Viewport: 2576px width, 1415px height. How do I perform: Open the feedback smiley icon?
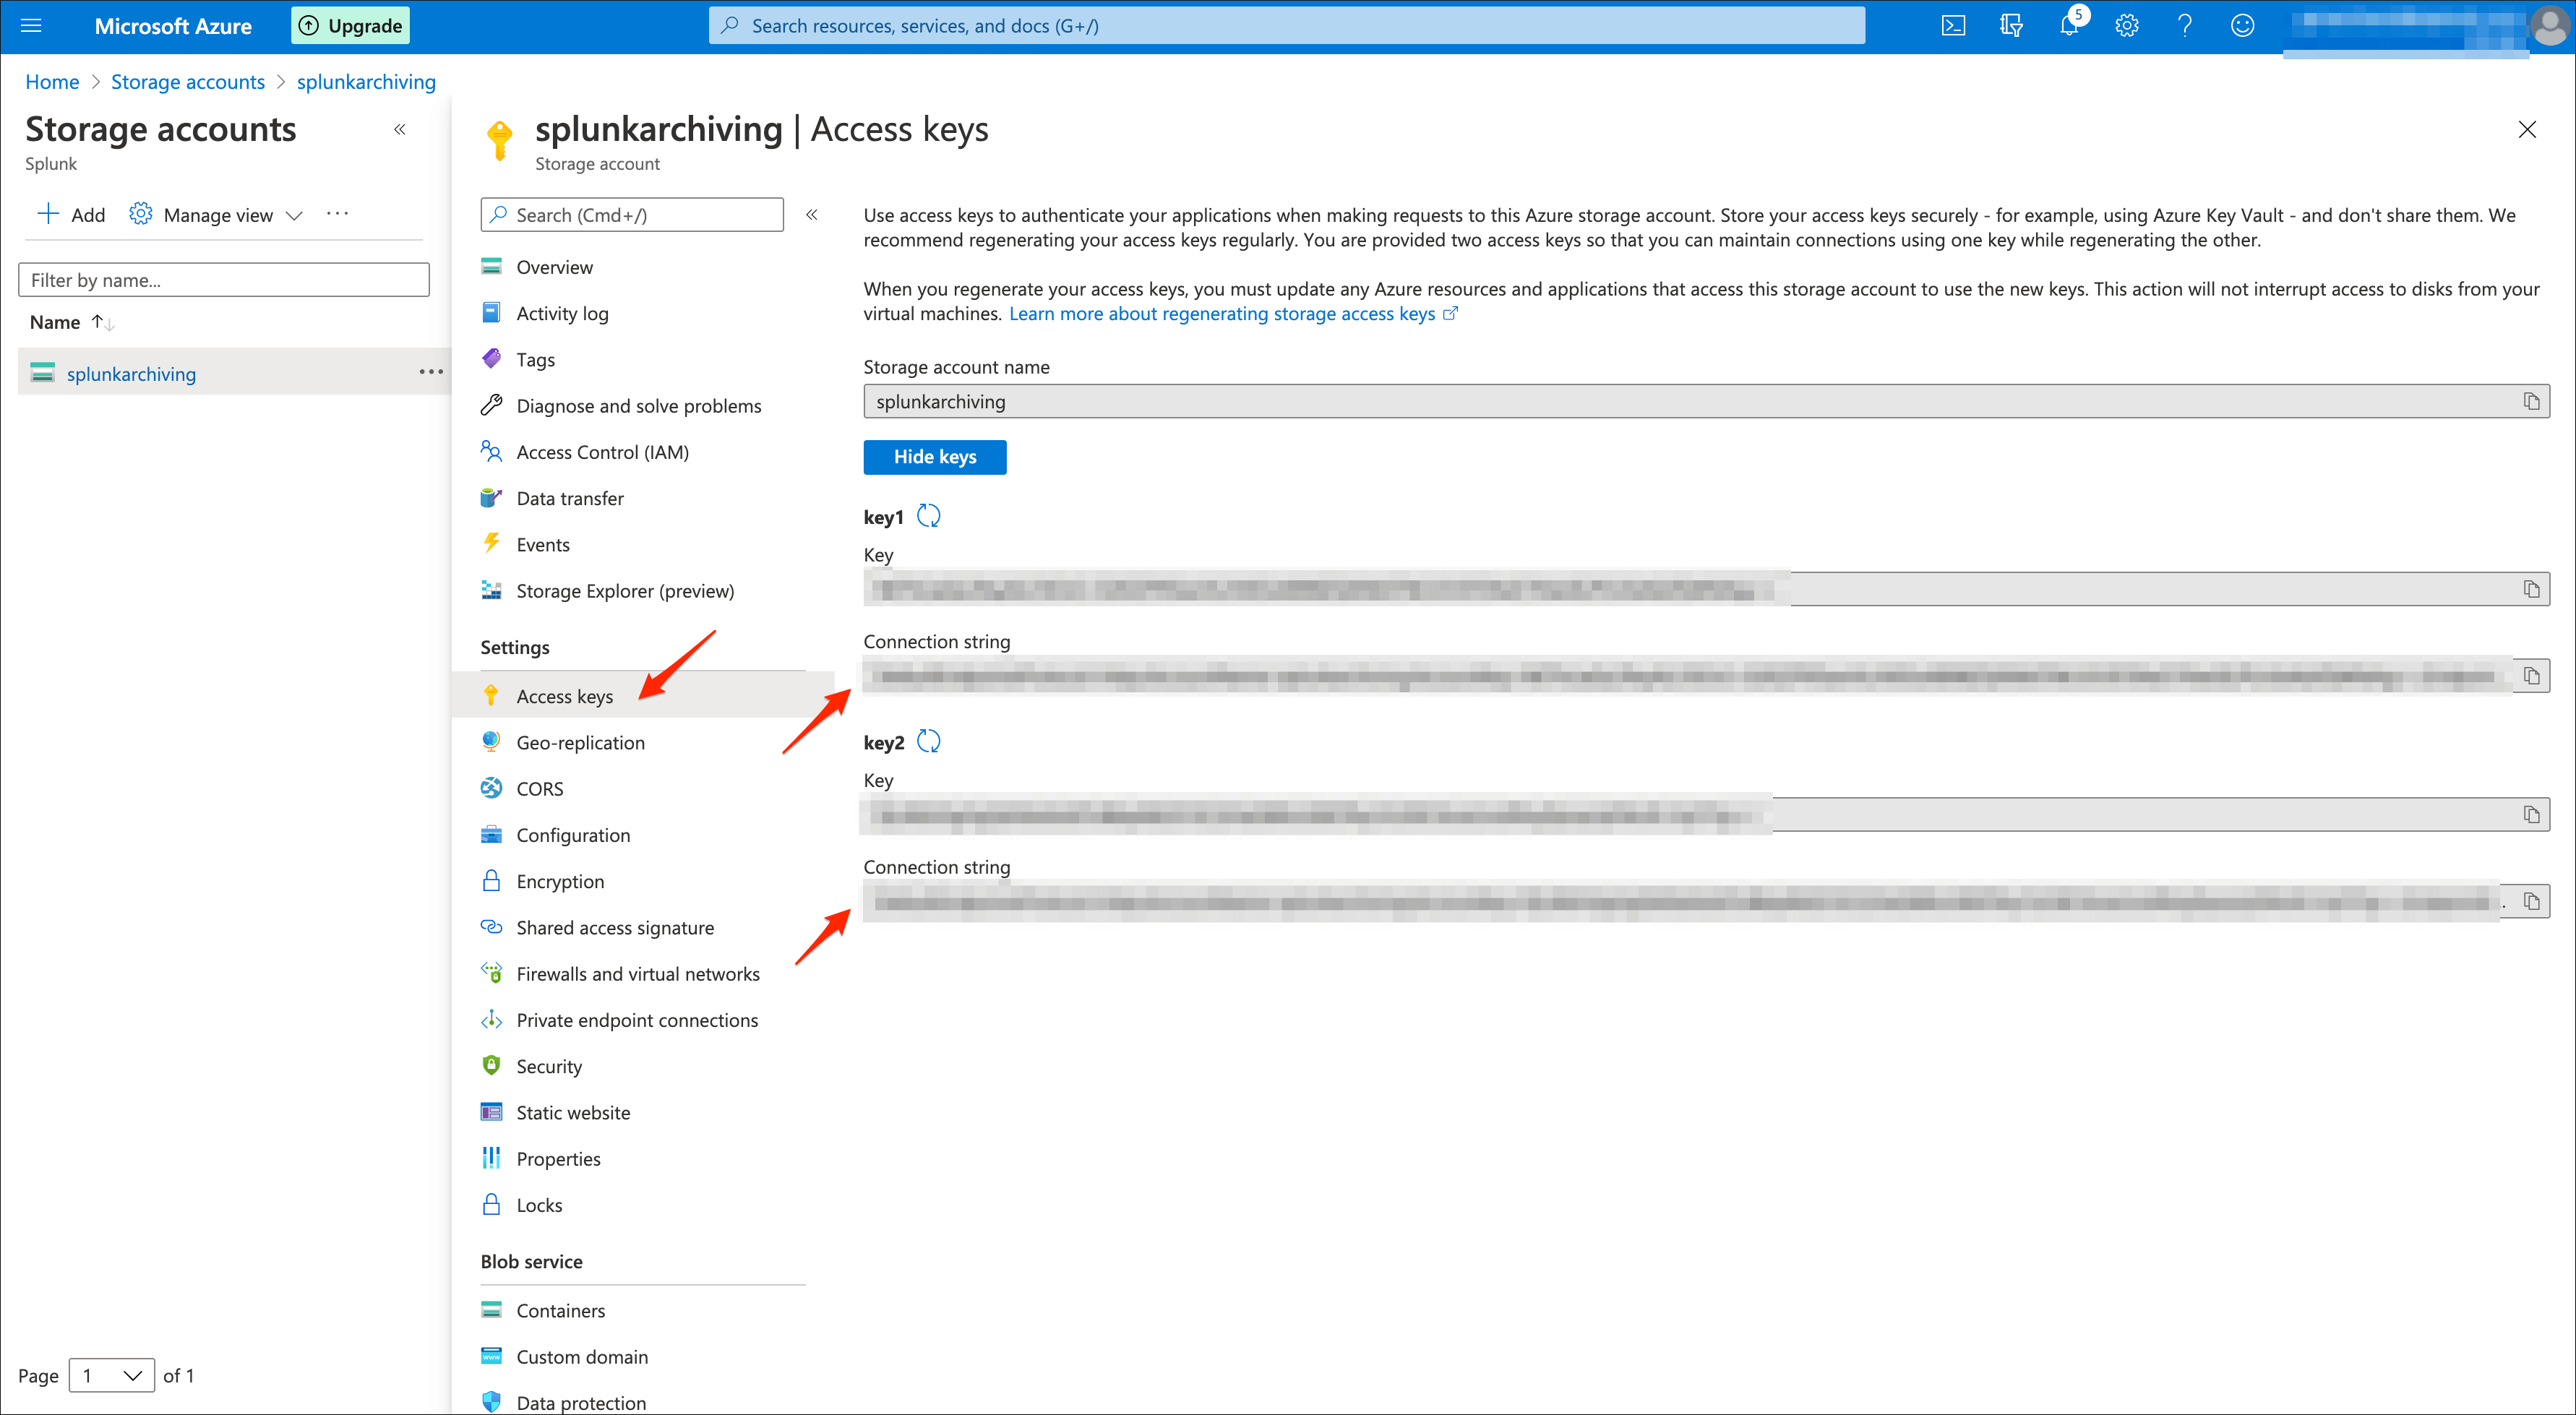click(x=2242, y=26)
